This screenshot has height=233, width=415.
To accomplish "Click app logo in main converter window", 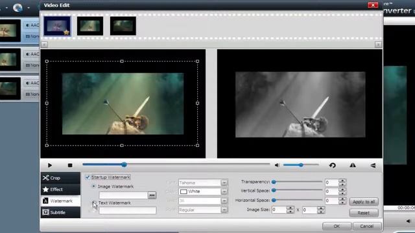I will [x=18, y=8].
